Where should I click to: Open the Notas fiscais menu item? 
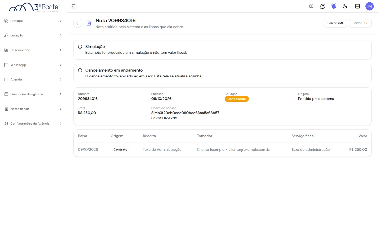[x=33, y=109]
